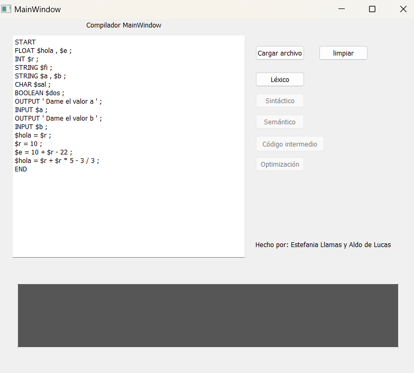
Task: Select the Semántico button
Action: [x=280, y=122]
